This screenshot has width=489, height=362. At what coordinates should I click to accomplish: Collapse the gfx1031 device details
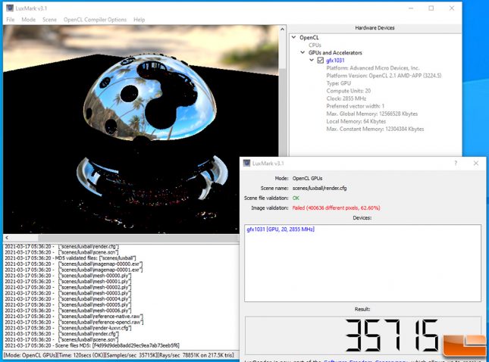click(x=312, y=60)
